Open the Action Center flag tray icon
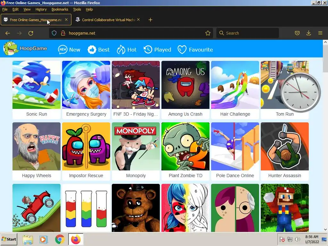The width and height of the screenshot is (328, 246). 282,239
